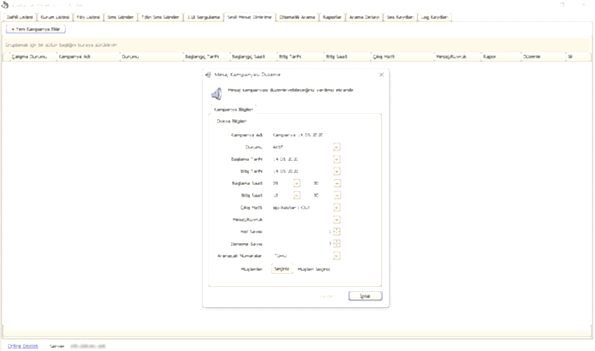The width and height of the screenshot is (595, 351).
Task: Click the speaker icon in the dialog
Action: 216,94
